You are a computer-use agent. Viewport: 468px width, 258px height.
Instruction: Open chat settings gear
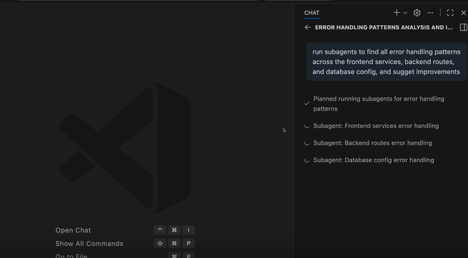[x=417, y=12]
